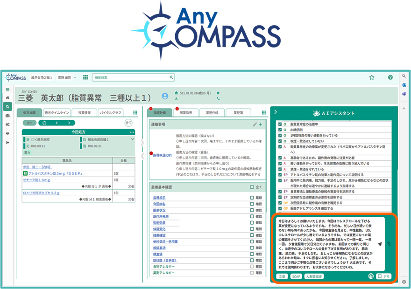The height and width of the screenshot is (289, 411).
Task: Open the store building icon in sidebar
Action: [7, 116]
